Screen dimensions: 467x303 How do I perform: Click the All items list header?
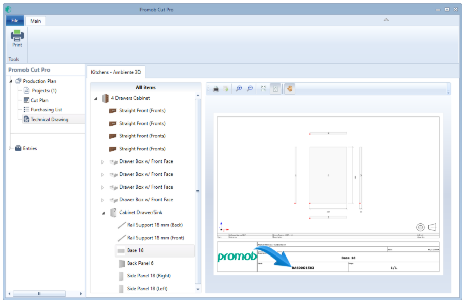pyautogui.click(x=146, y=87)
